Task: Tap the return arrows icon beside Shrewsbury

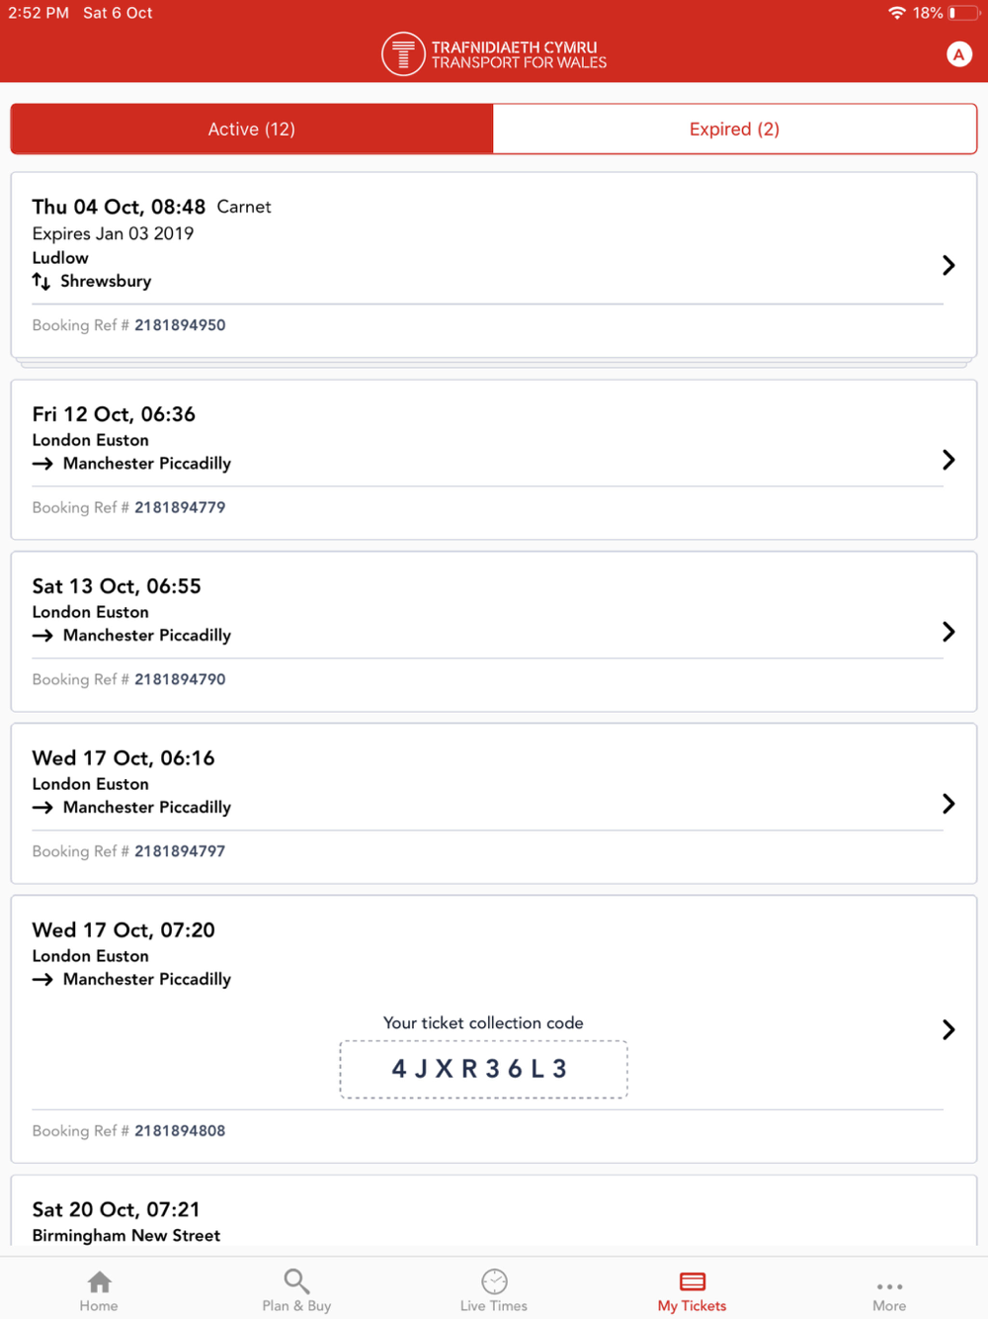Action: click(41, 281)
